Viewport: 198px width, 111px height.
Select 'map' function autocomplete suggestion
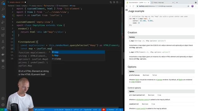coord(78,52)
